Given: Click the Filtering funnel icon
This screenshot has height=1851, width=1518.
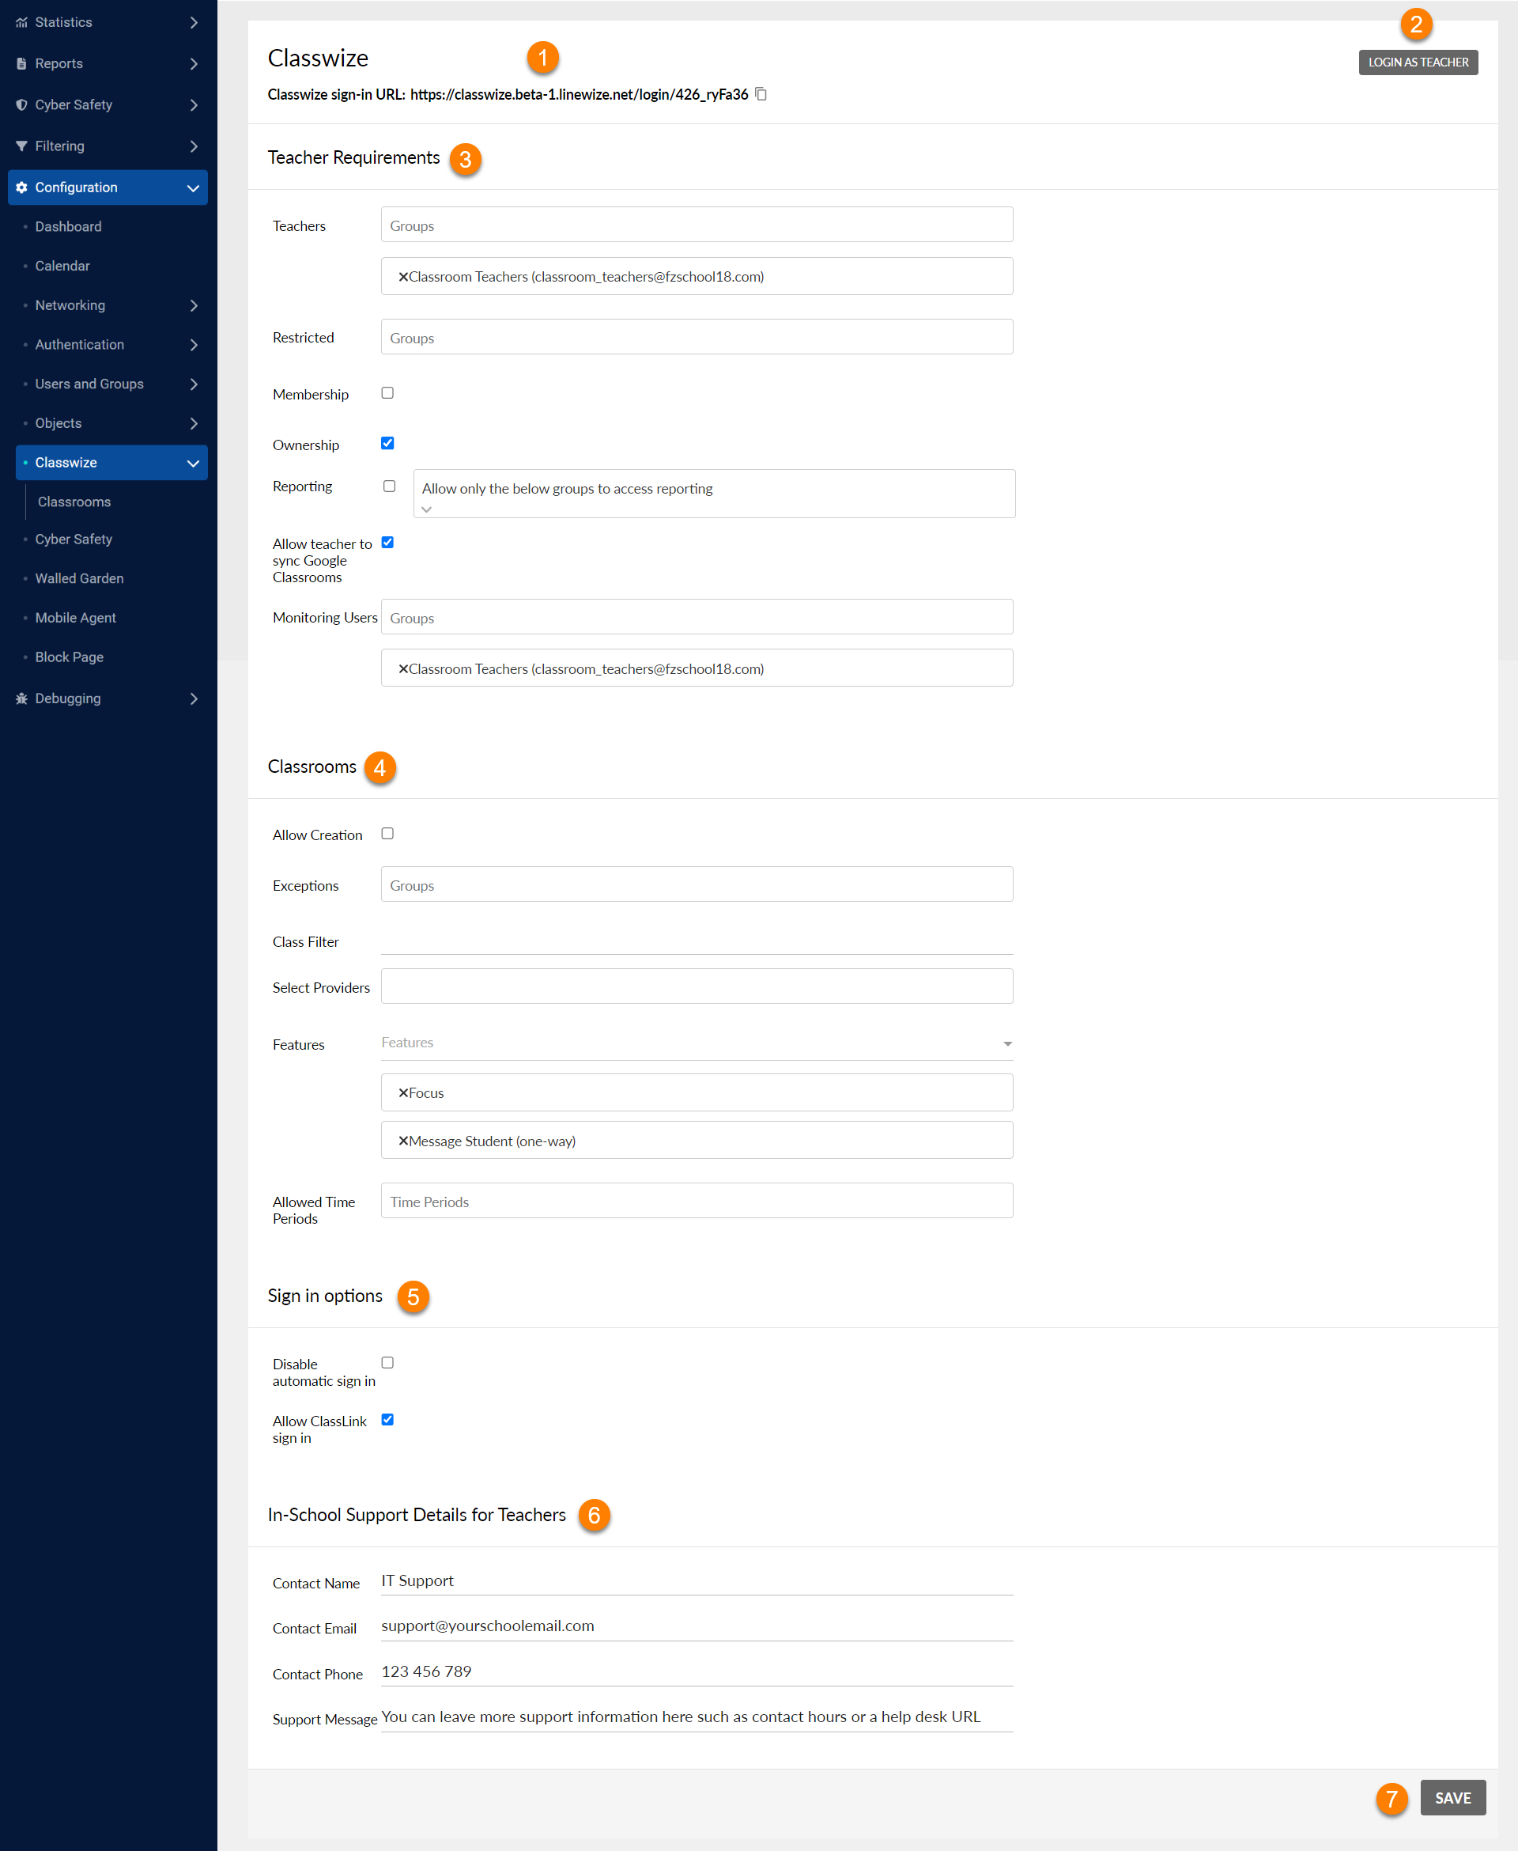Looking at the screenshot, I should [x=22, y=146].
